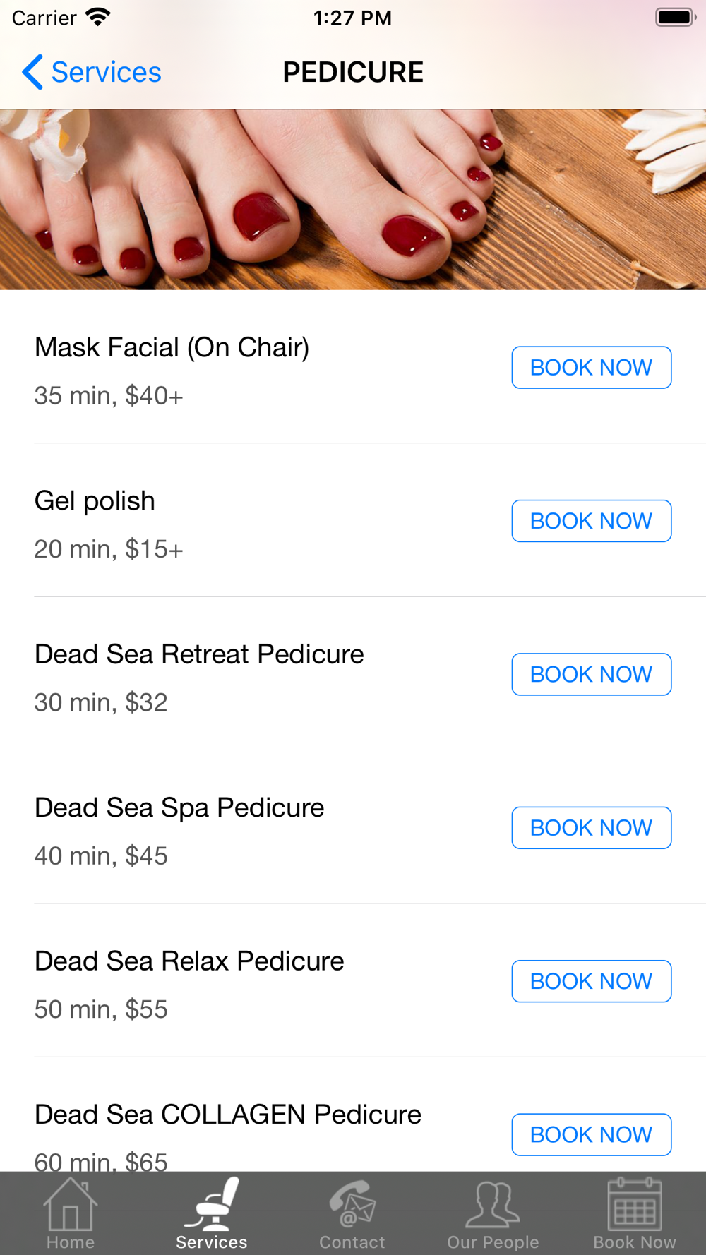Tap the Gel polish service name

(x=95, y=500)
